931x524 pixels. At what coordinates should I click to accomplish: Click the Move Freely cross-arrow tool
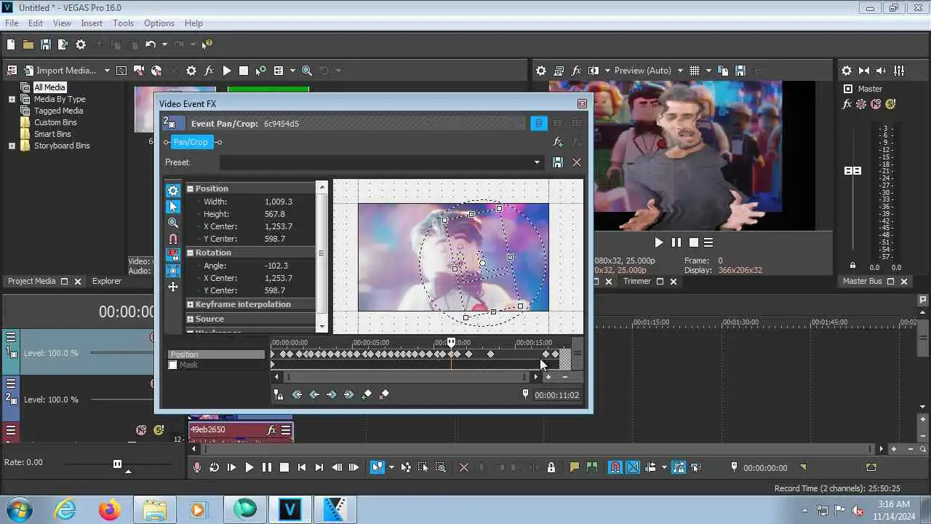(173, 287)
